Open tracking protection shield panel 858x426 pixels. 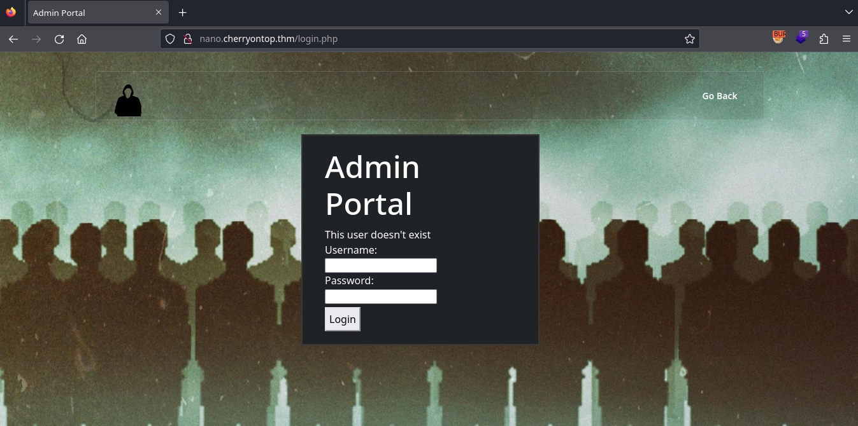pos(170,39)
